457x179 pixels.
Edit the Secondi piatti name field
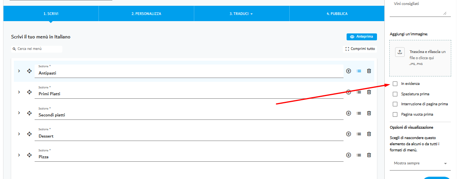(x=189, y=113)
